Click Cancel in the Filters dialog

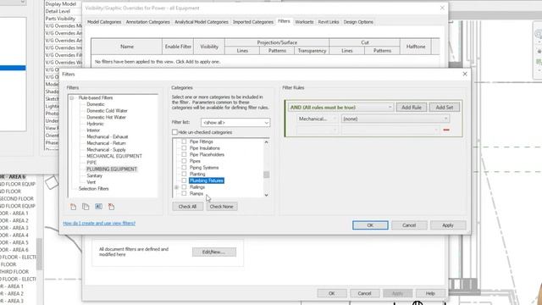pos(409,225)
